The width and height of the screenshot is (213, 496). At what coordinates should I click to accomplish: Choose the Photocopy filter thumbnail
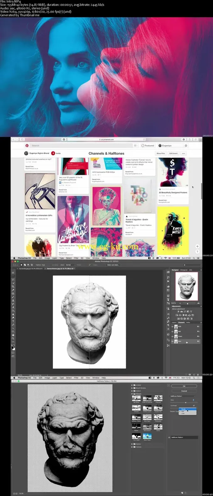pyautogui.click(x=158, y=417)
